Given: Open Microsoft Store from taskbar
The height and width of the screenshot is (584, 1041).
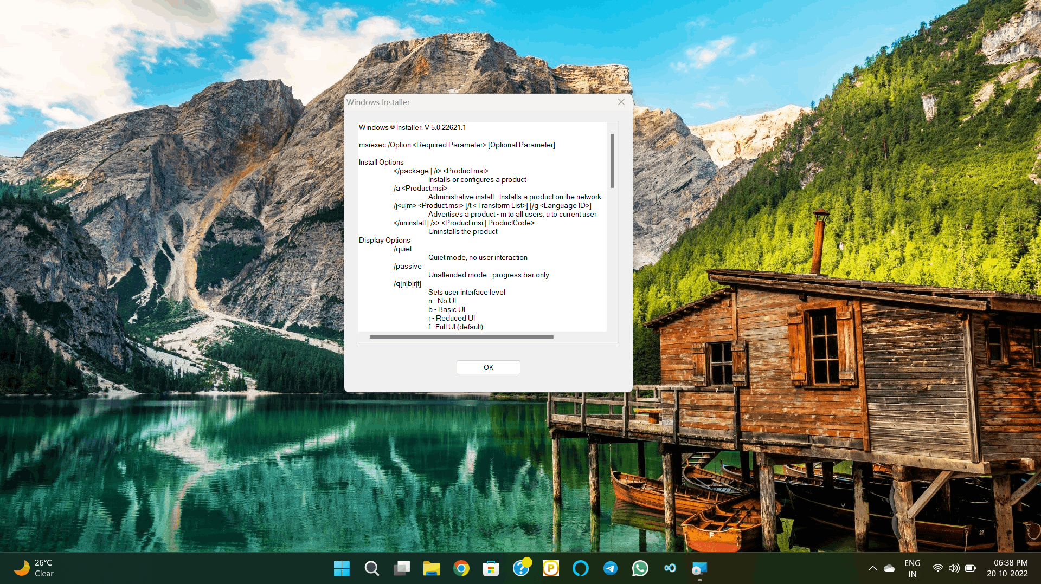Looking at the screenshot, I should tap(491, 568).
